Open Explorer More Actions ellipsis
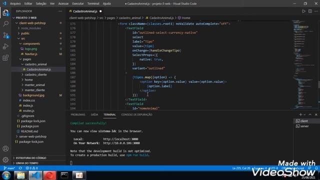320x180 pixels. click(x=60, y=11)
